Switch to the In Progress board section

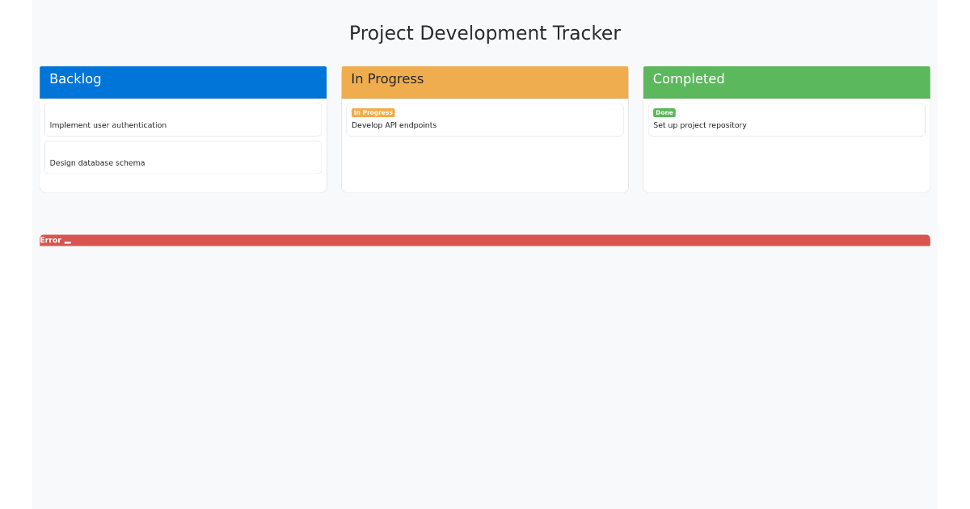(484, 82)
